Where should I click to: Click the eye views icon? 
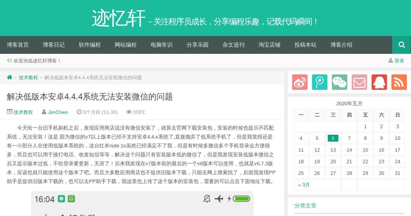coord(129,112)
